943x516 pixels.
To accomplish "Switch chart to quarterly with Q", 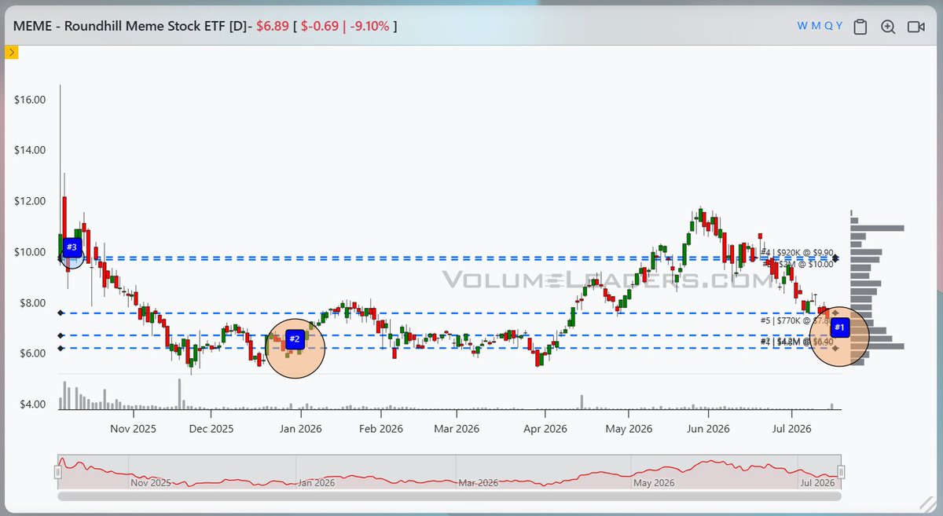I will 827,26.
